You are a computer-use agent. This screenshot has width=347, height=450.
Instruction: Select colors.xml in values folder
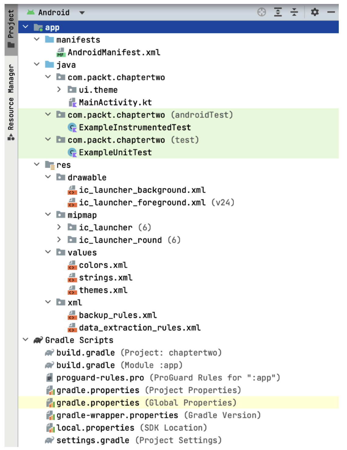pos(103,265)
